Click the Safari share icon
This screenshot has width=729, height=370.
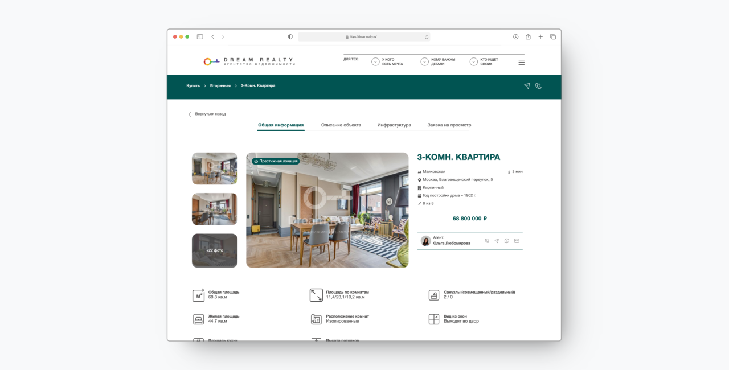pos(528,36)
